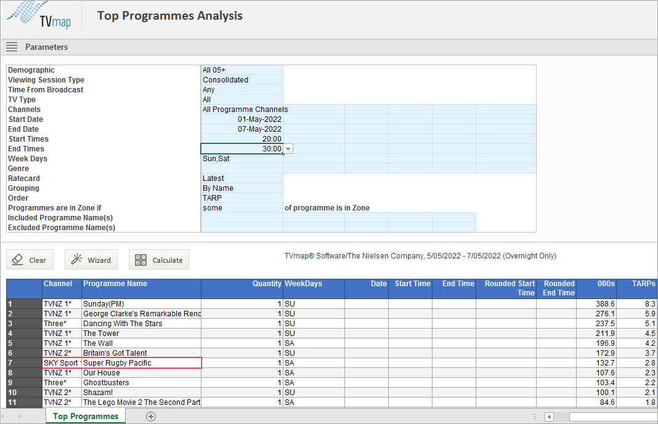The width and height of the screenshot is (658, 424).
Task: Go to the next sheet tab arrow
Action: click(19, 417)
